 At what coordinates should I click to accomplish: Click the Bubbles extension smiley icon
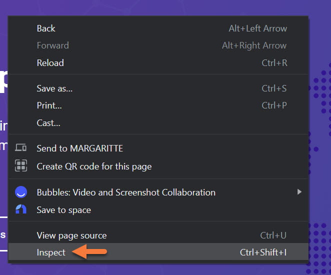(x=20, y=192)
